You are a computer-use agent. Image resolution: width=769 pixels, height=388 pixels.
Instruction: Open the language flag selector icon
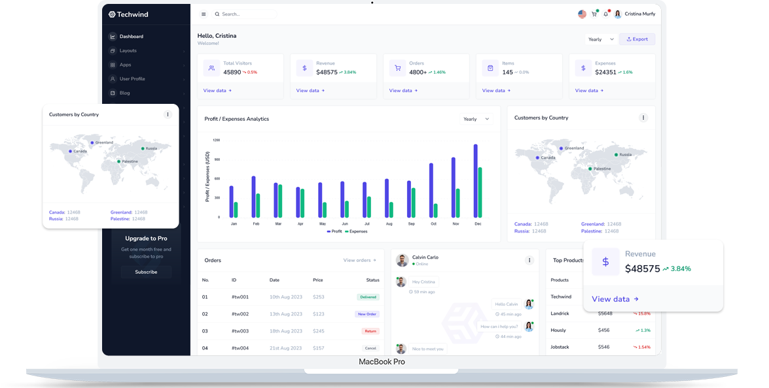tap(582, 14)
